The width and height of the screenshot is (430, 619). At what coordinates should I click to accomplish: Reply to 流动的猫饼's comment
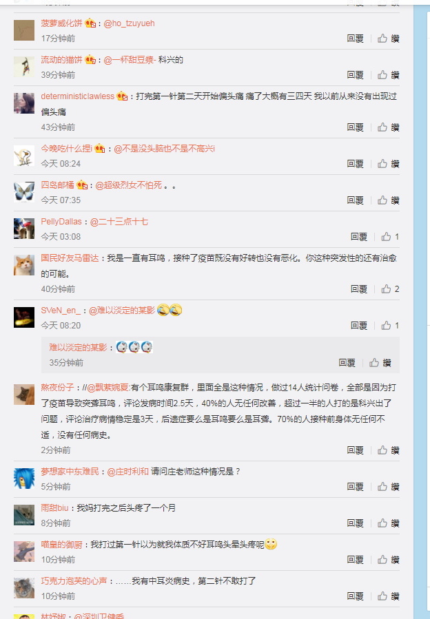355,74
